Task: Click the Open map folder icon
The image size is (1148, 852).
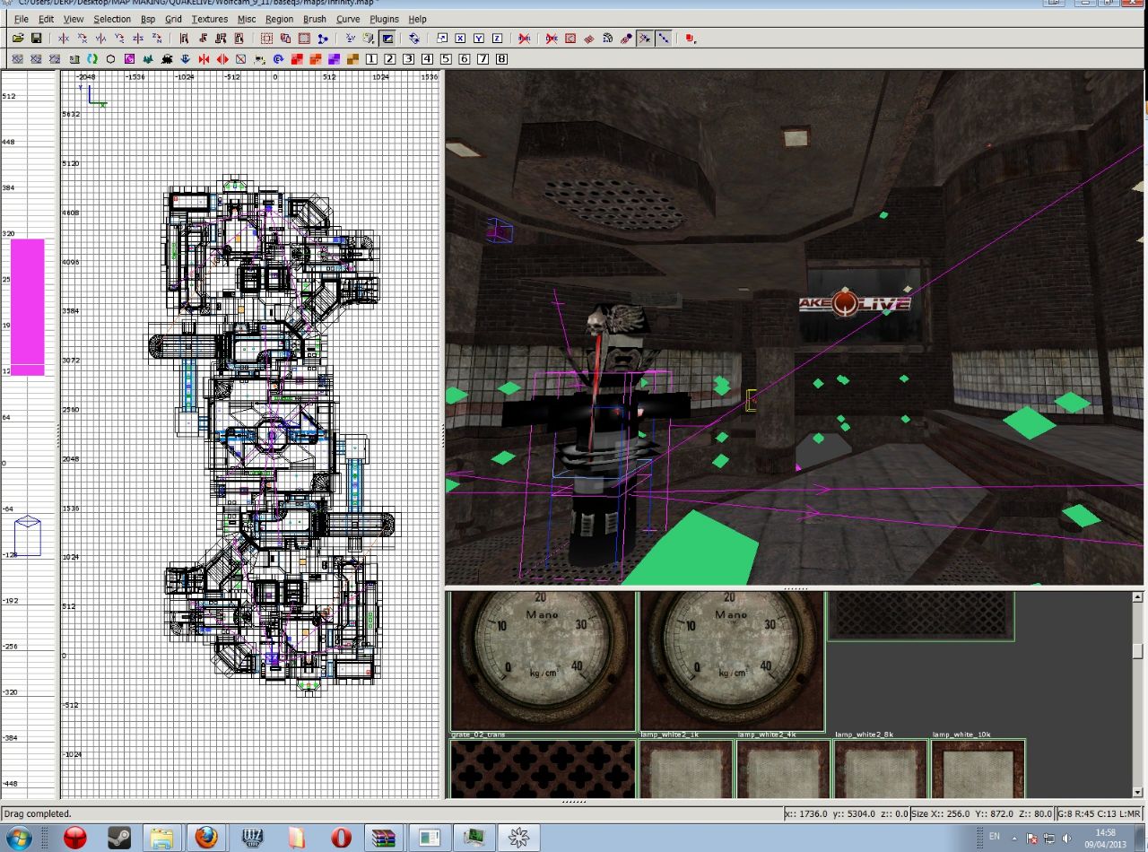Action: [x=17, y=39]
